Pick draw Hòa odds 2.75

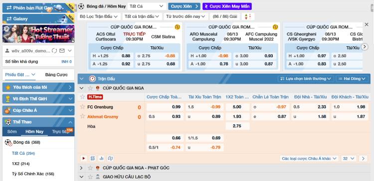pos(237,126)
